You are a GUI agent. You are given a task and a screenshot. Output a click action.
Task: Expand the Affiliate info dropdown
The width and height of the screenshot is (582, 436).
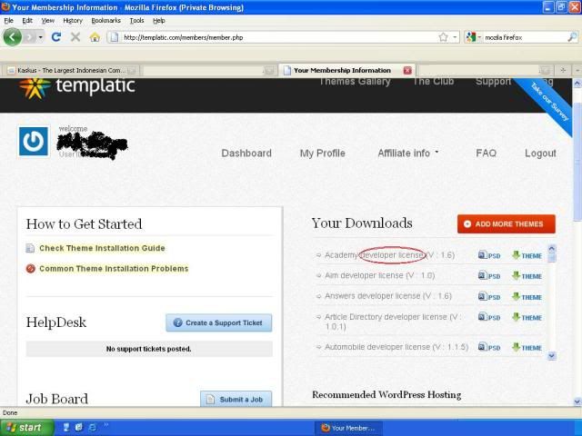(408, 154)
